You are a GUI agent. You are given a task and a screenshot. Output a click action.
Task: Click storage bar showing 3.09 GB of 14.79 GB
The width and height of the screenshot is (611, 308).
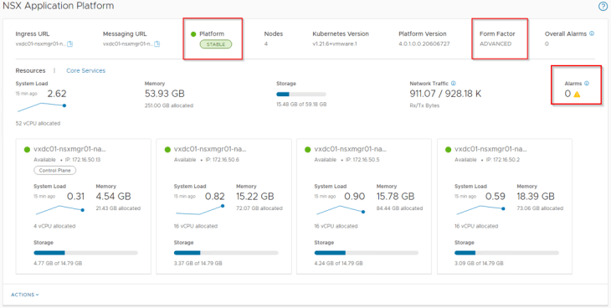click(x=506, y=253)
